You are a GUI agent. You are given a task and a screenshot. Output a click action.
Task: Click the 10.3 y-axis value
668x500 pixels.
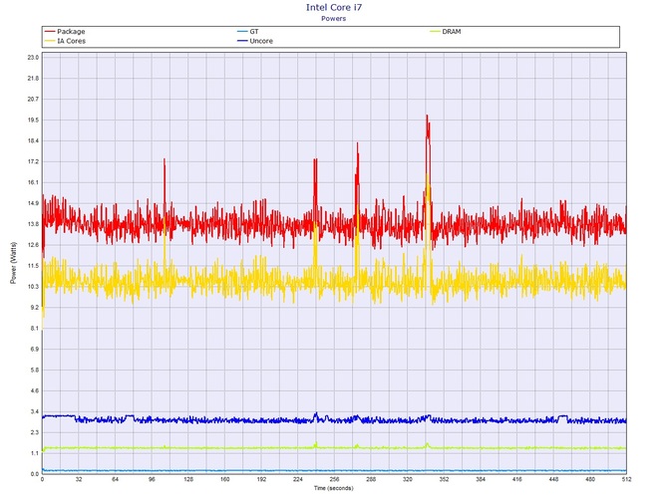pos(33,287)
